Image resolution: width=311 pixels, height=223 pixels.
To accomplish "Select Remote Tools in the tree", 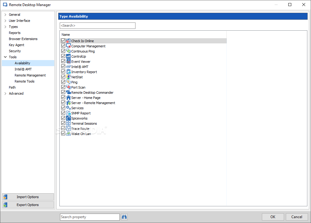I will (24, 81).
